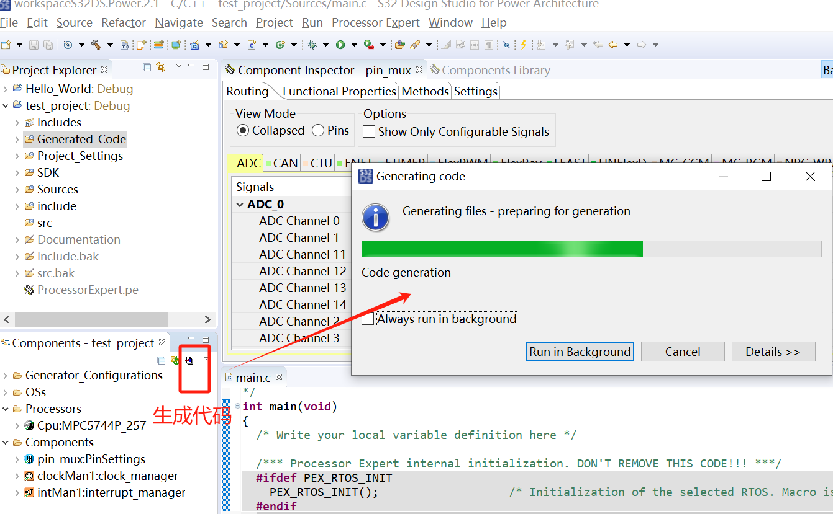Switch to the Methods tab

[x=425, y=91]
